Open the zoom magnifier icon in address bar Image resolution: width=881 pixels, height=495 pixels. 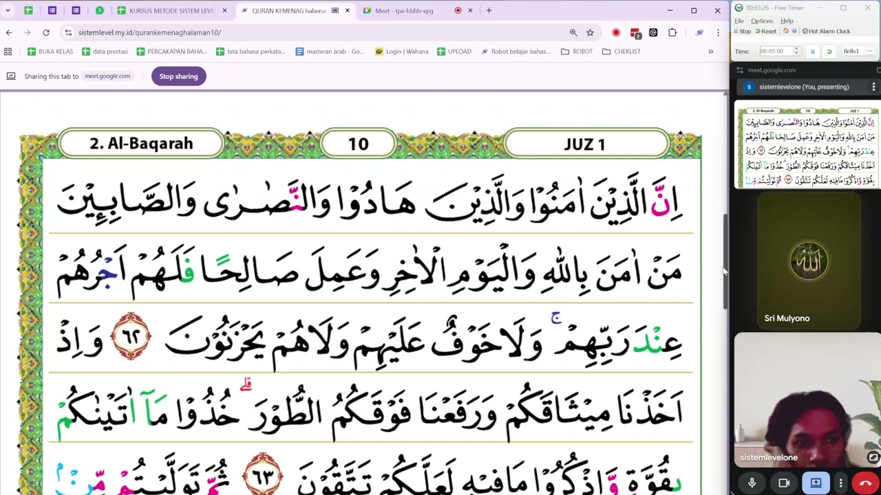click(x=573, y=32)
